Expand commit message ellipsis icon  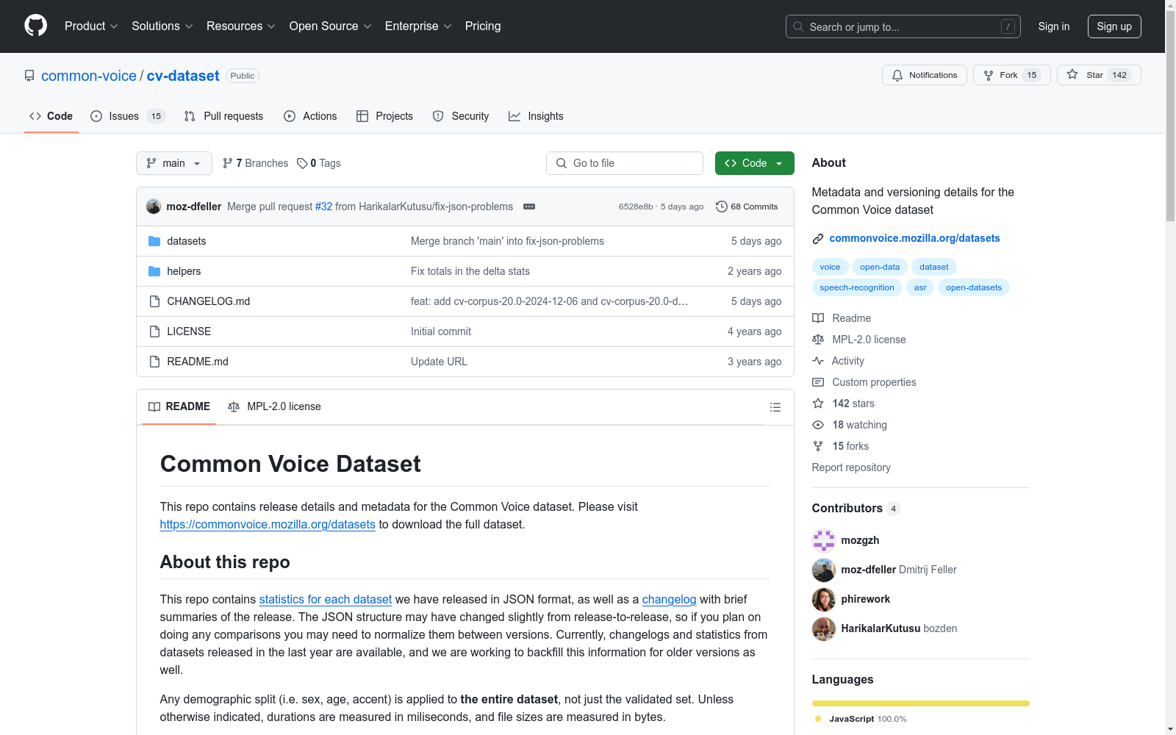click(x=529, y=207)
